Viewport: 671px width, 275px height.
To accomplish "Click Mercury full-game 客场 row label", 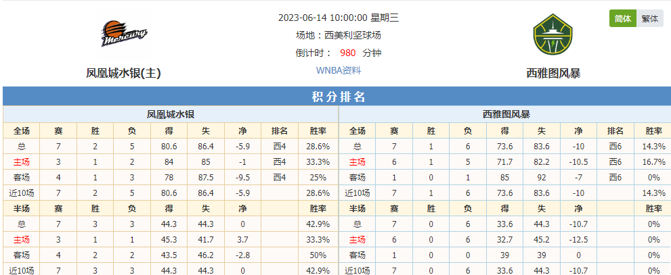I will [x=22, y=177].
